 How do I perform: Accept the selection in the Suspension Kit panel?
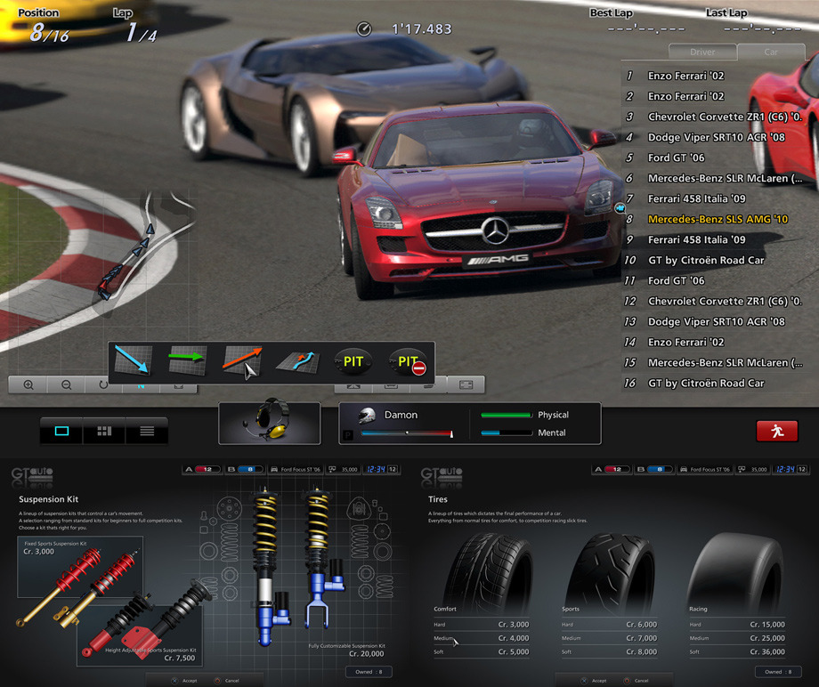[x=184, y=680]
